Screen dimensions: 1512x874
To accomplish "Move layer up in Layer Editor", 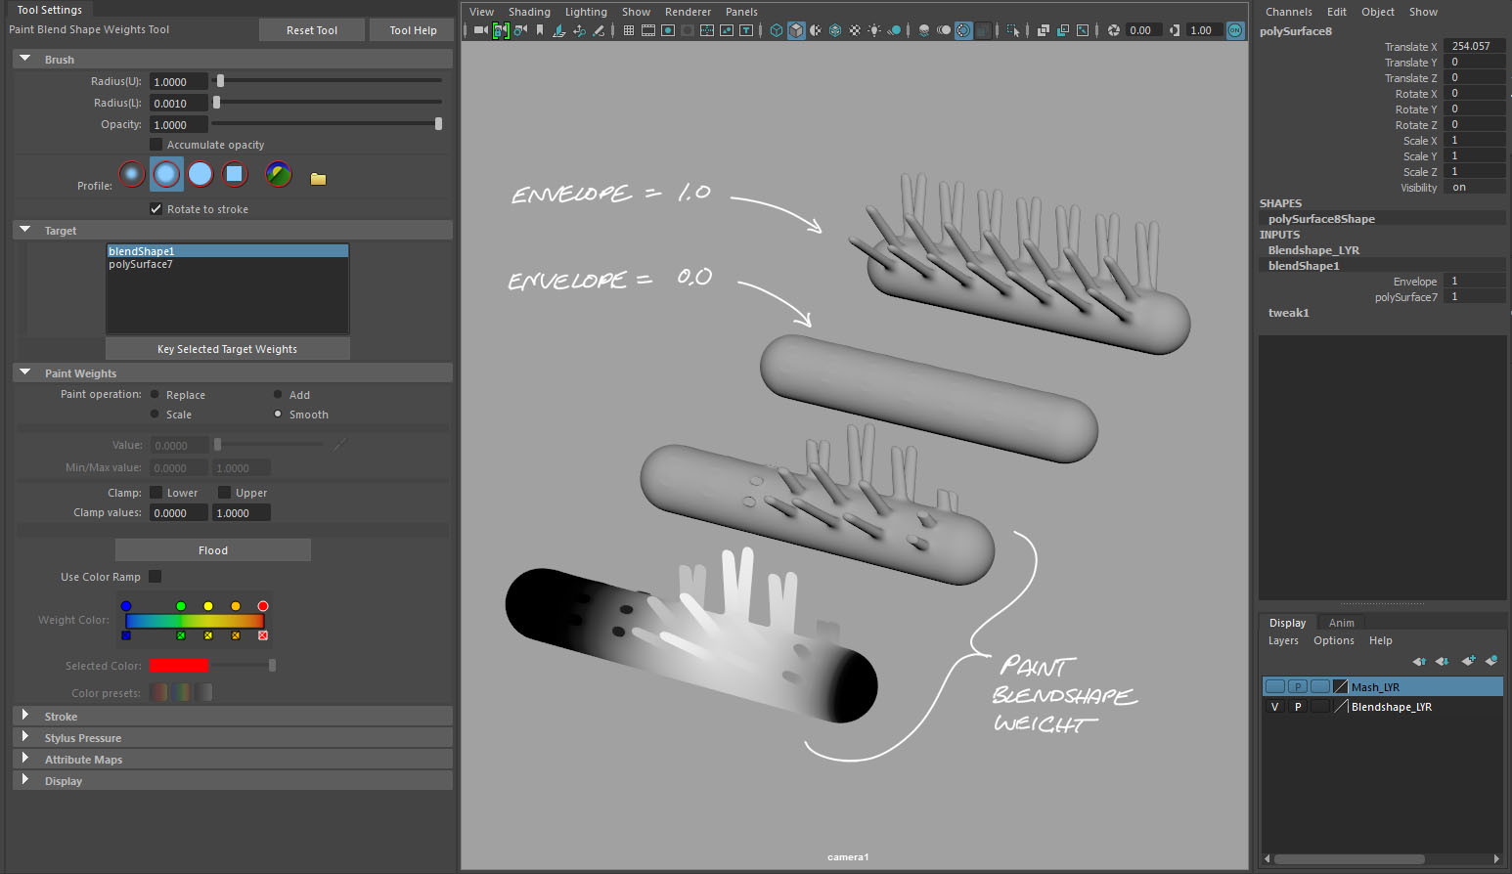I will [1419, 661].
